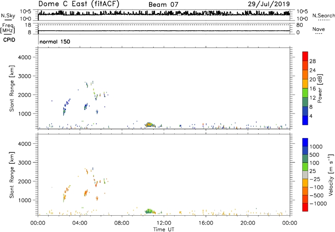The image size is (335, 232).
Task: Click the '12' label on Power color bar
Action: [312, 98]
